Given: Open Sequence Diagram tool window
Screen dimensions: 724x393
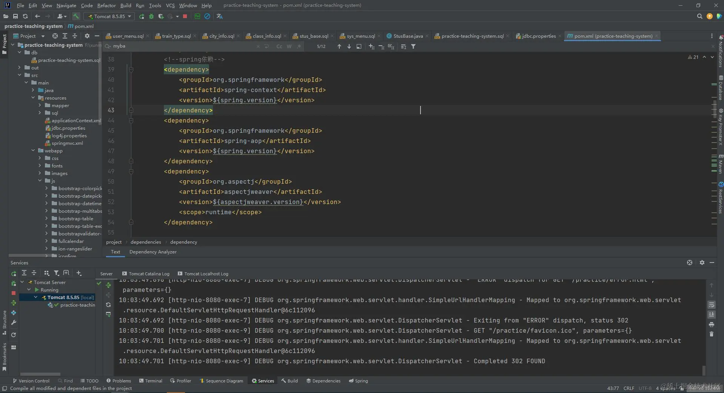Looking at the screenshot, I should coord(221,381).
